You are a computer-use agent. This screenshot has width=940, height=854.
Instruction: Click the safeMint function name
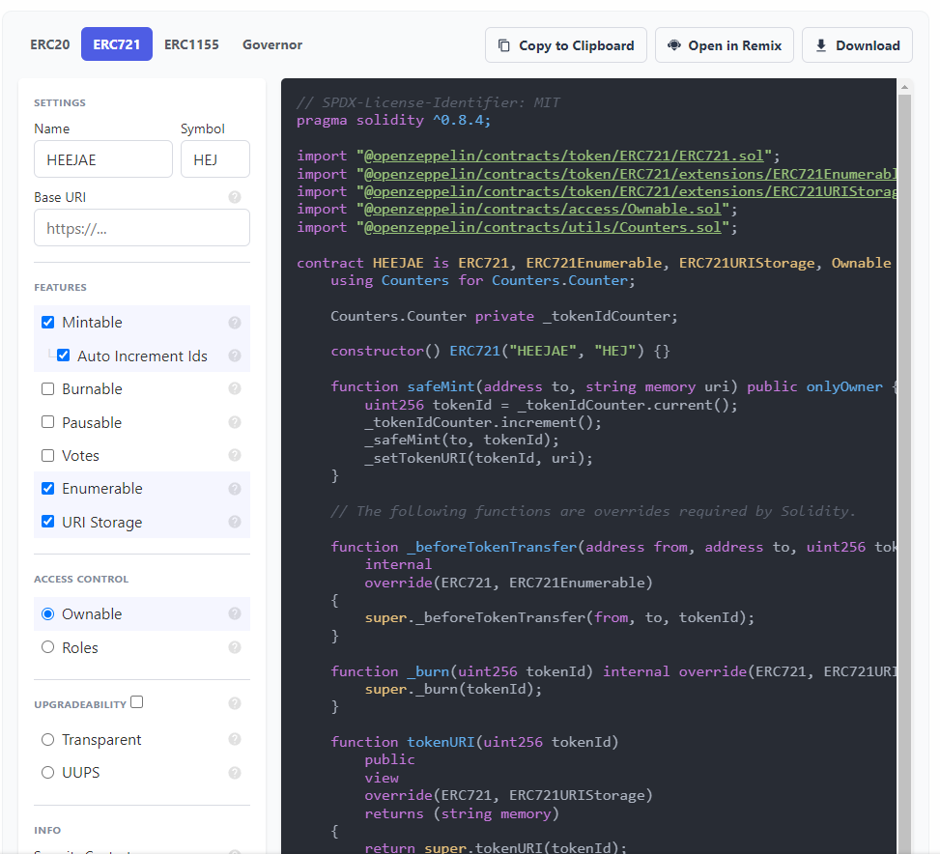[441, 386]
